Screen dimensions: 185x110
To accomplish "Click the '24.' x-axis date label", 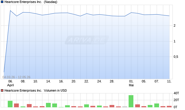I will (99, 81).
